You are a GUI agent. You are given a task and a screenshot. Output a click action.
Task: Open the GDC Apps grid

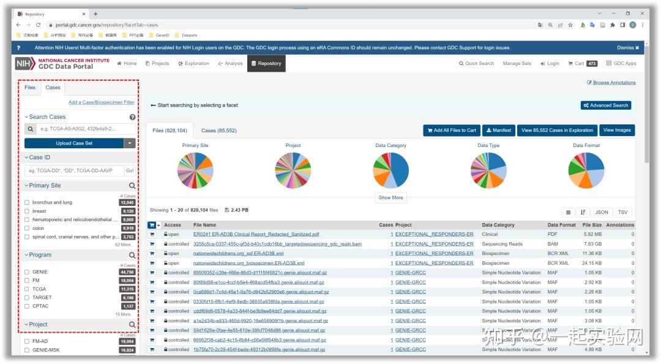click(x=621, y=63)
